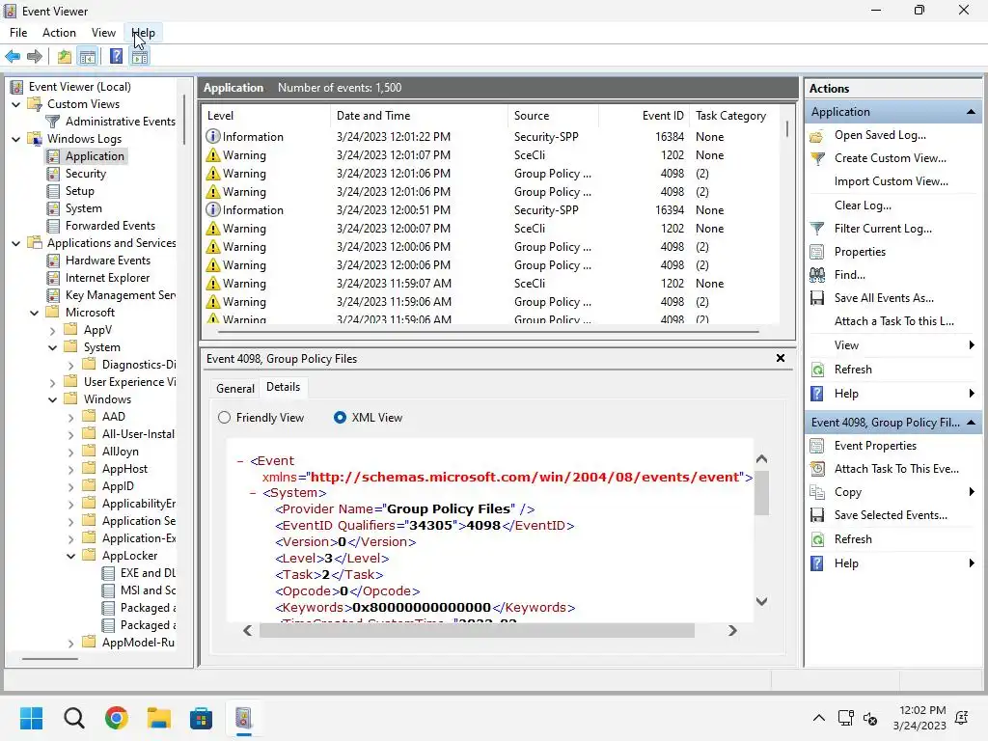The height and width of the screenshot is (741, 988).
Task: Click the blue Help toolbar icon
Action: (116, 57)
